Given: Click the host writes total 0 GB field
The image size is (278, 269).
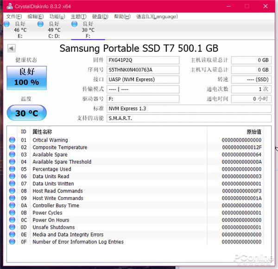Looking at the screenshot, I should click(x=251, y=70).
